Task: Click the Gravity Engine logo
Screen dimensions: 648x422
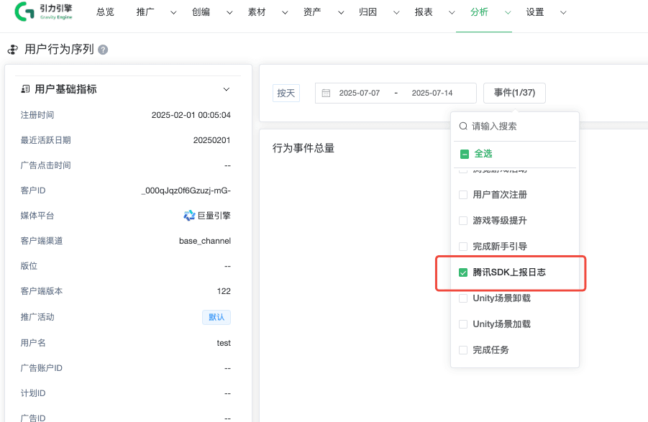Action: (44, 12)
